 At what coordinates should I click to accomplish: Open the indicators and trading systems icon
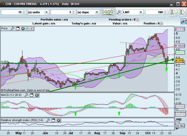107,12
